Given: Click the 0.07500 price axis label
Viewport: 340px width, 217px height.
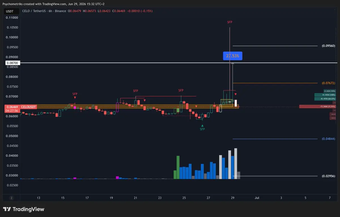Looking at the screenshot, I should (12, 87).
